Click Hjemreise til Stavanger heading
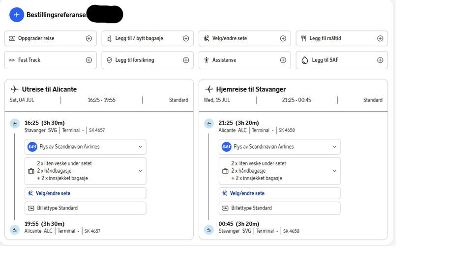Screen dimensions: 472x265 click(251, 89)
